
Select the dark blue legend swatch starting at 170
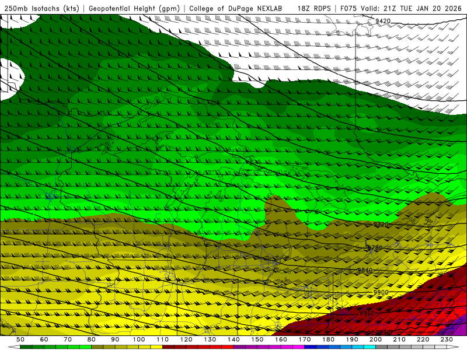click(311, 347)
